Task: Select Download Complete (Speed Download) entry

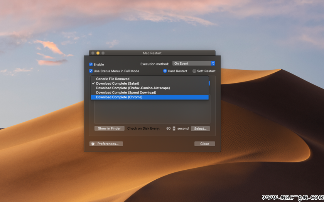Action: click(x=150, y=92)
